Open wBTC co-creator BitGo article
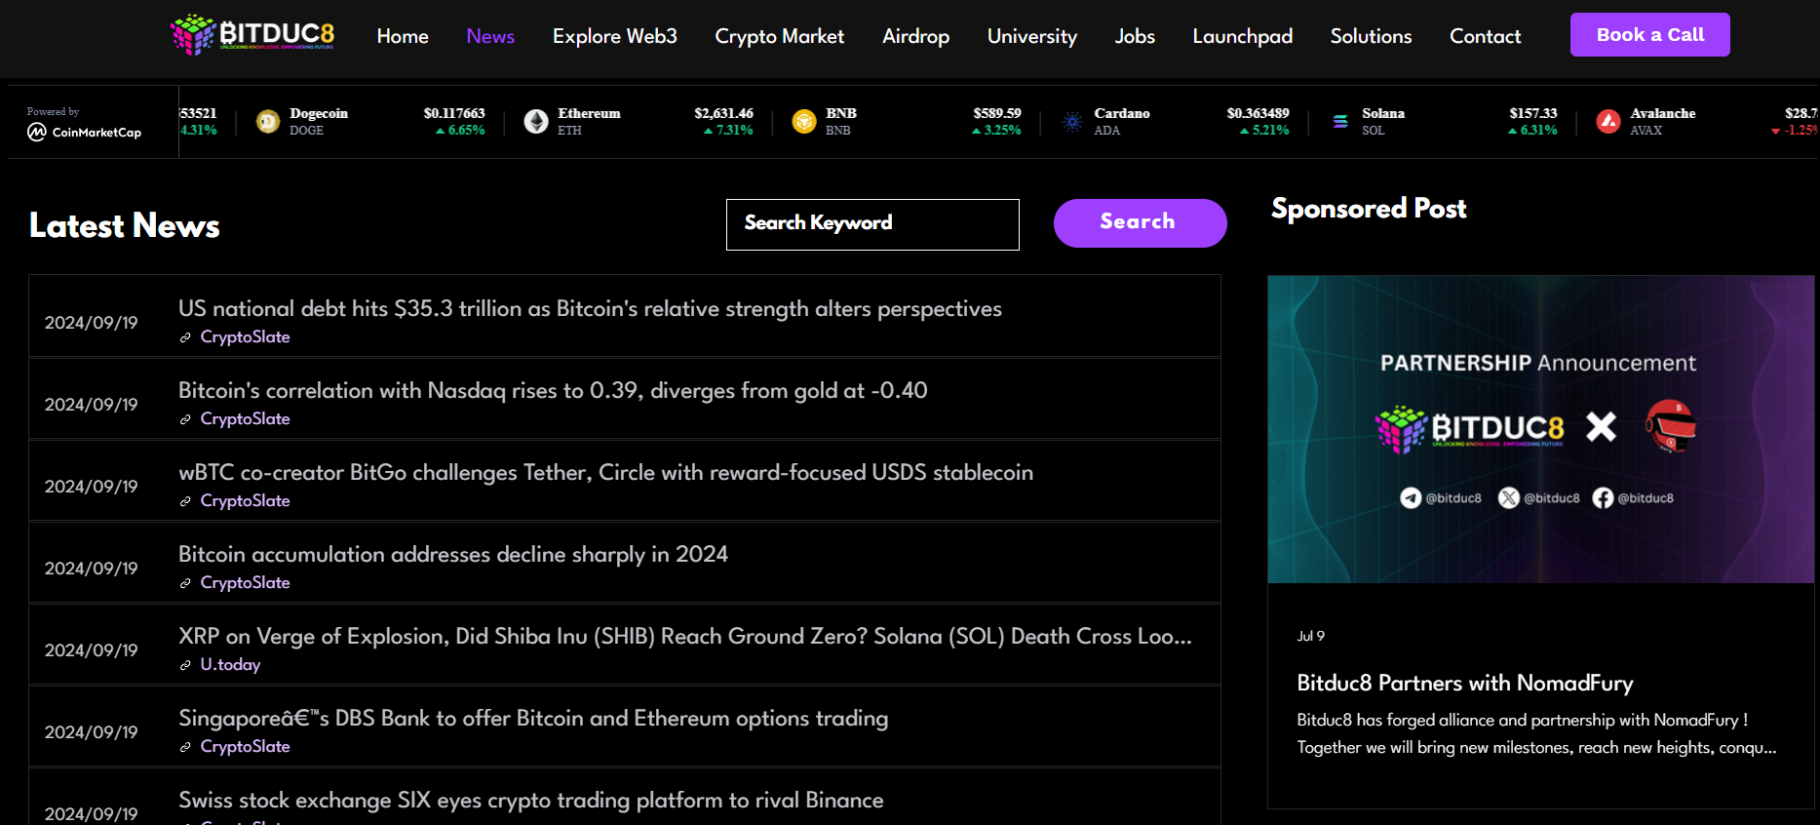 [605, 473]
